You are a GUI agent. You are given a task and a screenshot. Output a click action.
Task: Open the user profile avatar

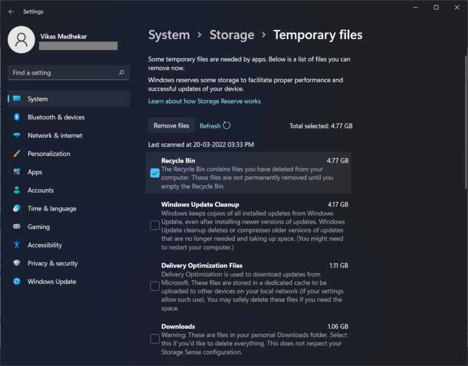click(21, 40)
